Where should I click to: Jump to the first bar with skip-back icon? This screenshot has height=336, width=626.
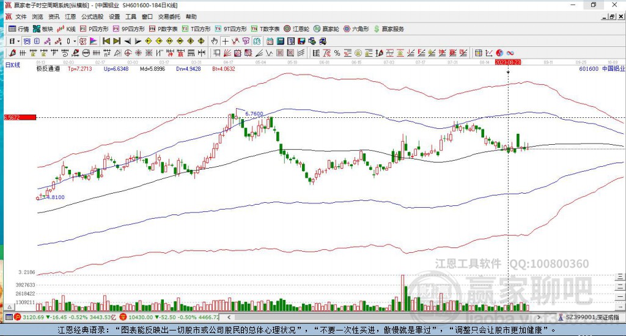(106, 41)
